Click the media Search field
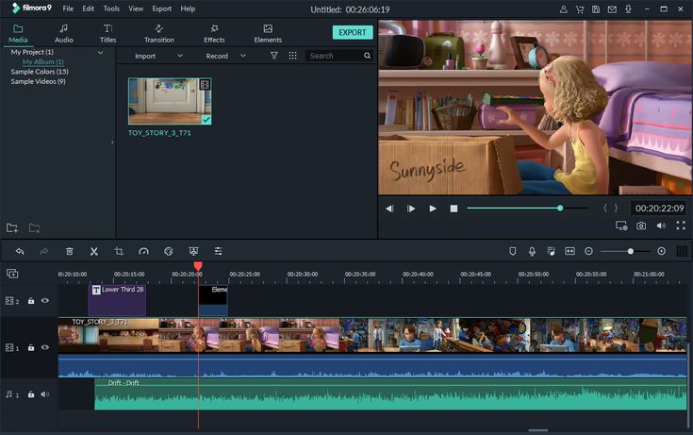 [339, 56]
